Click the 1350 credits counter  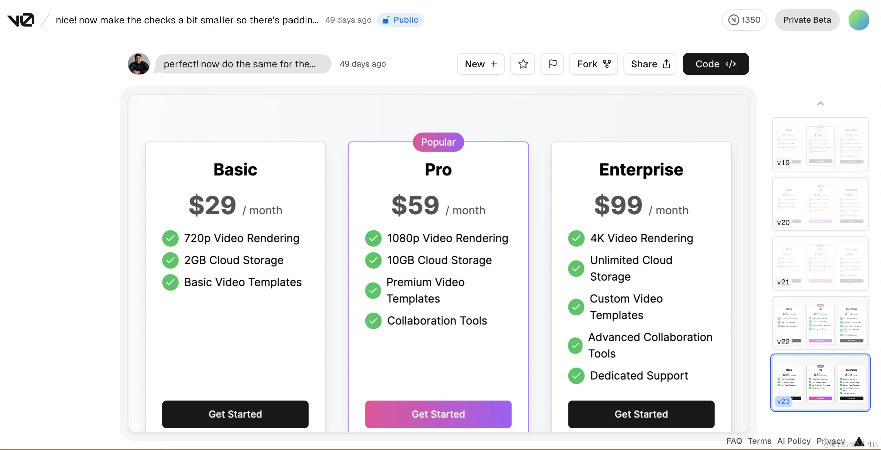coord(744,20)
